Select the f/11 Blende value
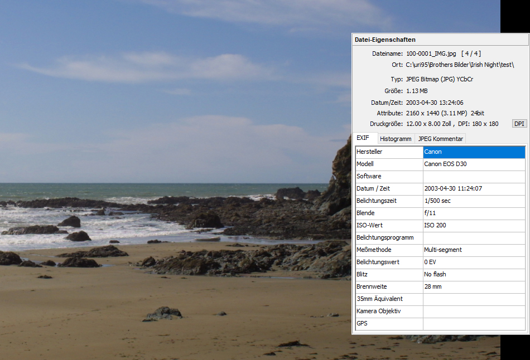The image size is (530, 360). coord(474,213)
